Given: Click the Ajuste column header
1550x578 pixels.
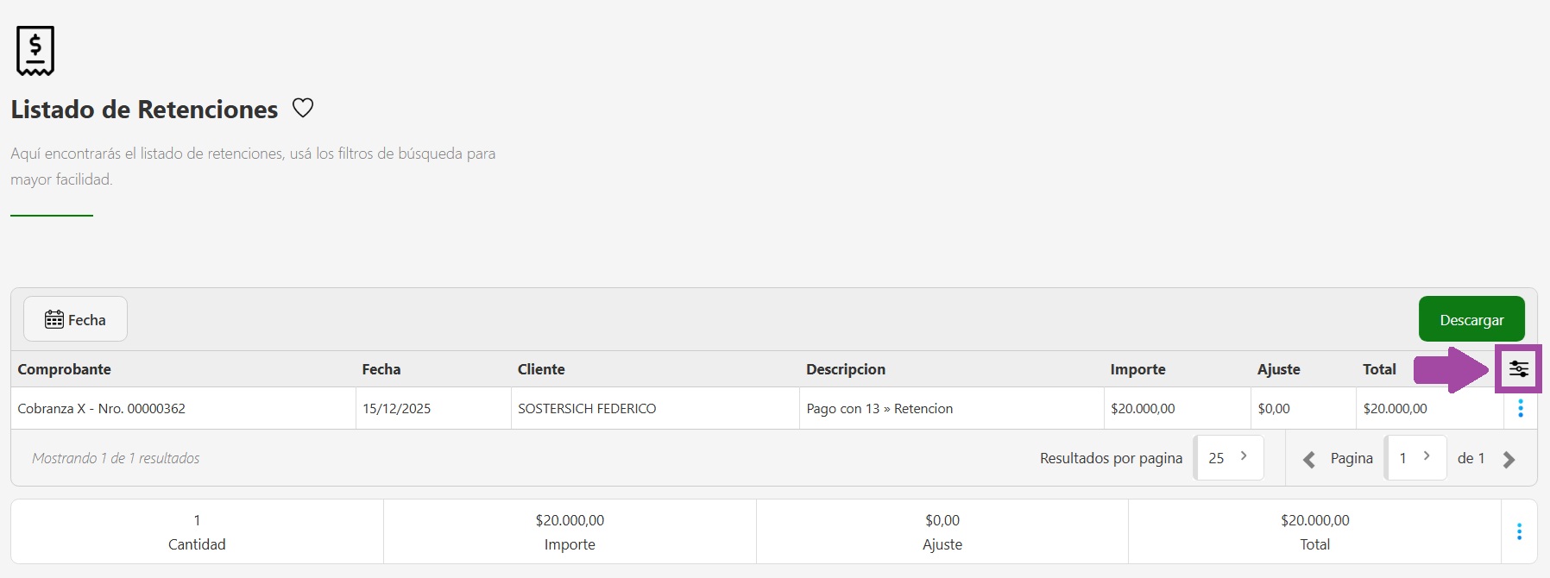Looking at the screenshot, I should point(1278,369).
